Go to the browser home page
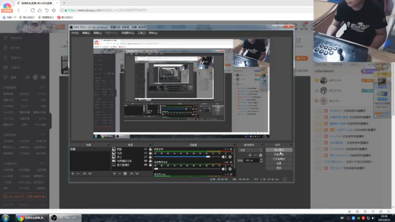The height and width of the screenshot is (222, 395). pos(39,10)
